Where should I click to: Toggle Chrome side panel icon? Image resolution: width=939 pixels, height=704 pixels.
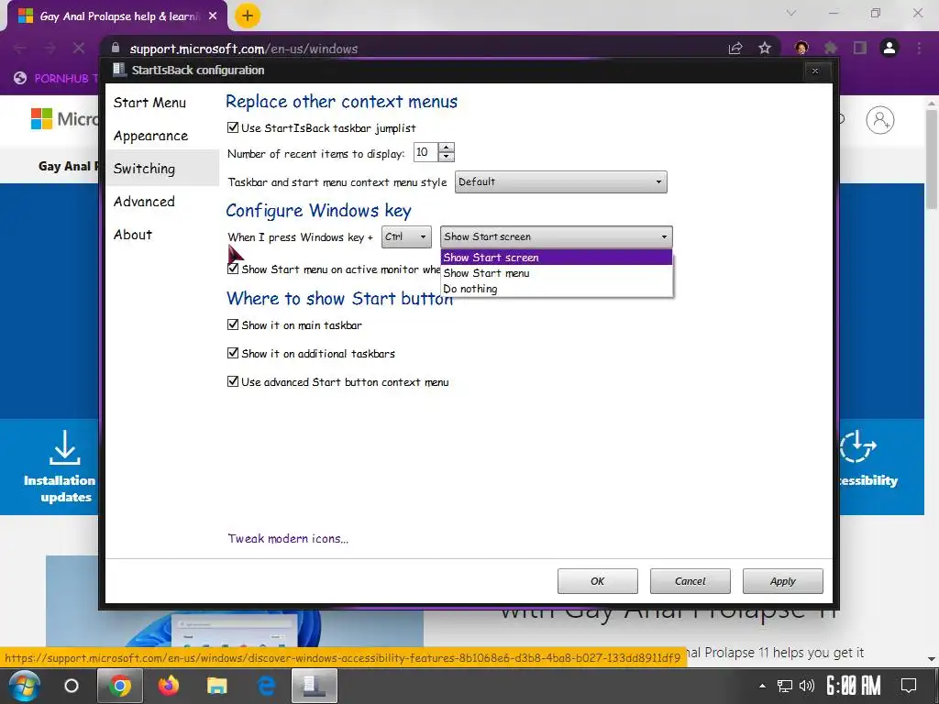[860, 48]
